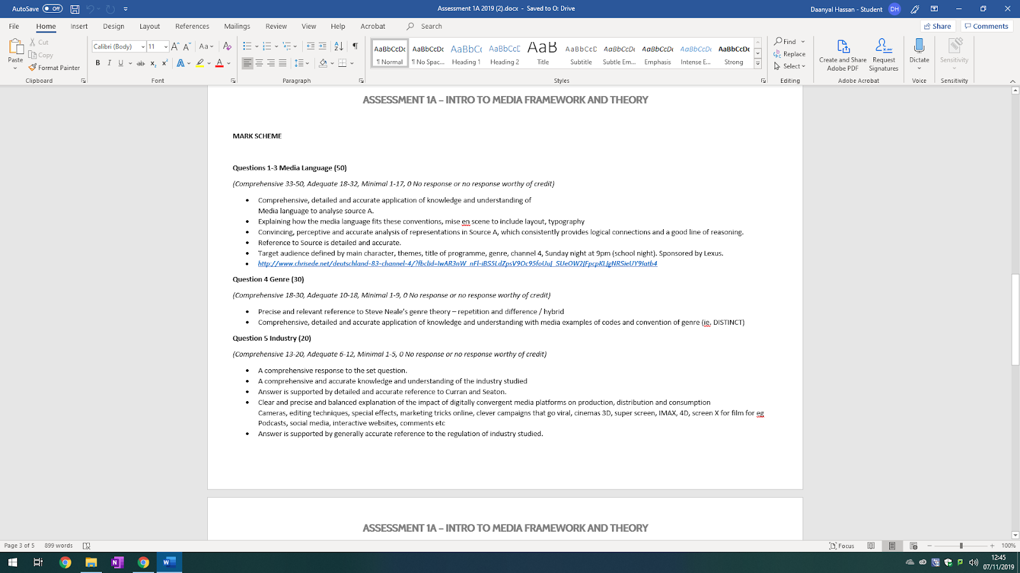This screenshot has width=1020, height=573.
Task: Click Request Signatures
Action: pyautogui.click(x=884, y=55)
